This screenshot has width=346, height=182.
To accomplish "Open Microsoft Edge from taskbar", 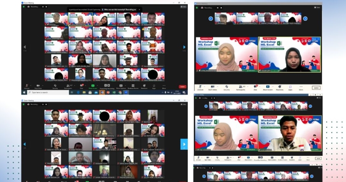I will 78,92.
